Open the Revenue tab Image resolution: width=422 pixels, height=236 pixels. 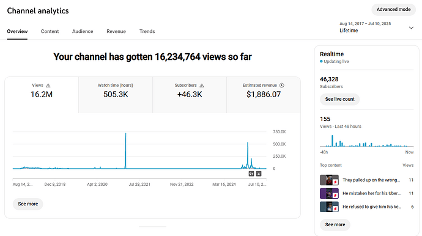pyautogui.click(x=116, y=31)
